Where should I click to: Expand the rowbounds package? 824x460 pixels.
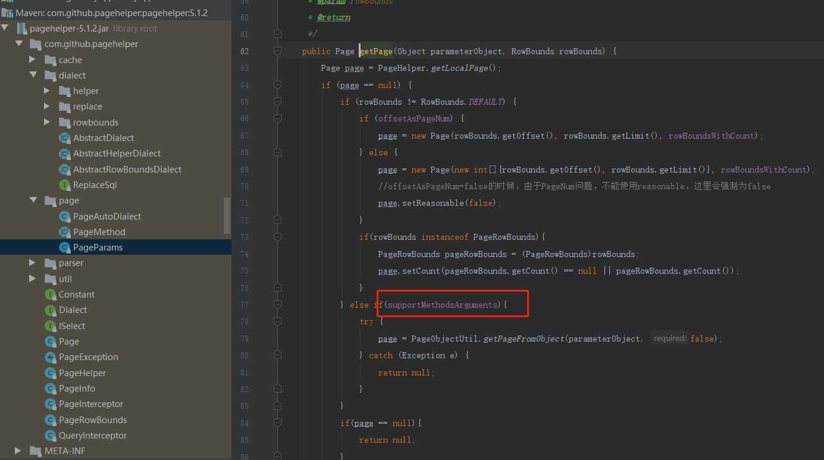(x=47, y=122)
